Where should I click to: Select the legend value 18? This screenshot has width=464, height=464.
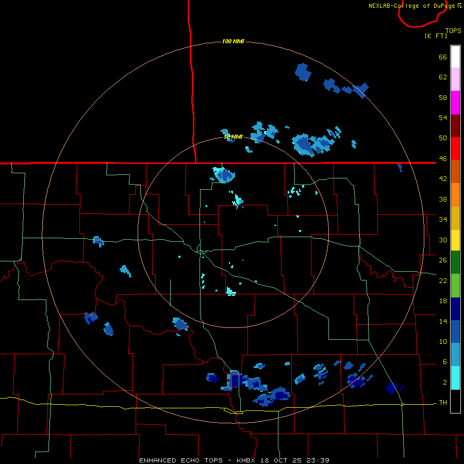click(443, 301)
